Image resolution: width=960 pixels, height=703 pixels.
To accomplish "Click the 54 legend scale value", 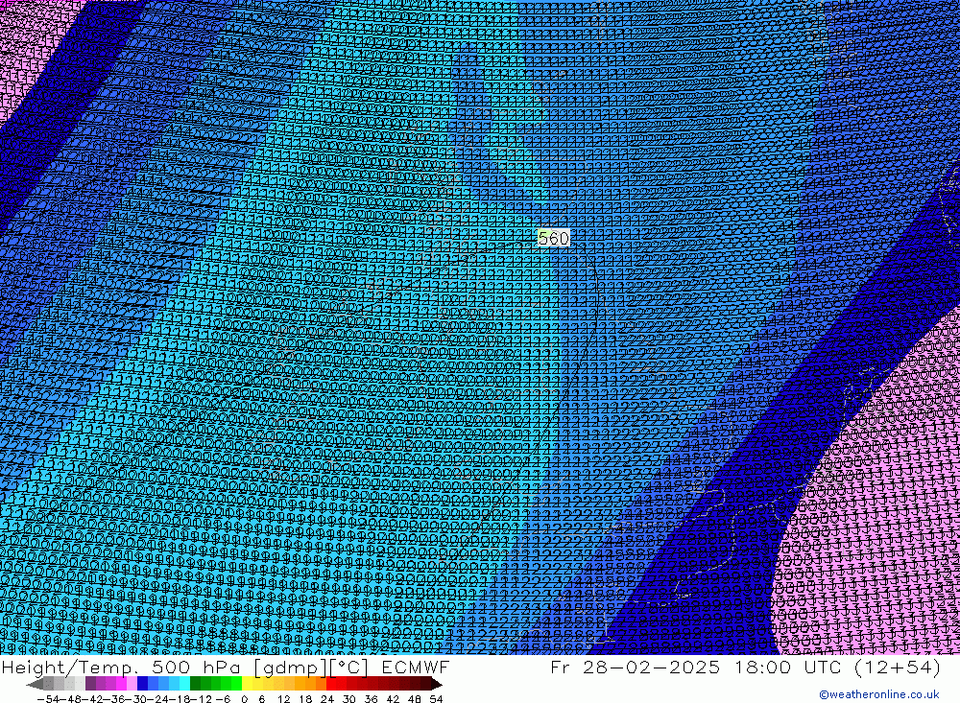I will pyautogui.click(x=436, y=699).
